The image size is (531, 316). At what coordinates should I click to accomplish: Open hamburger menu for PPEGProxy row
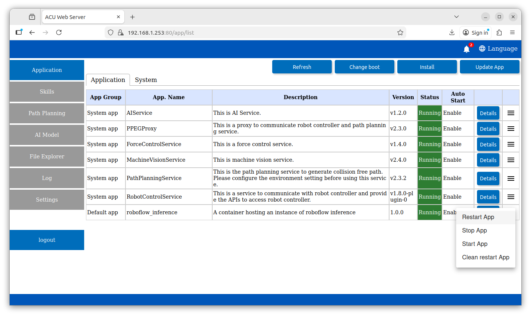(511, 129)
